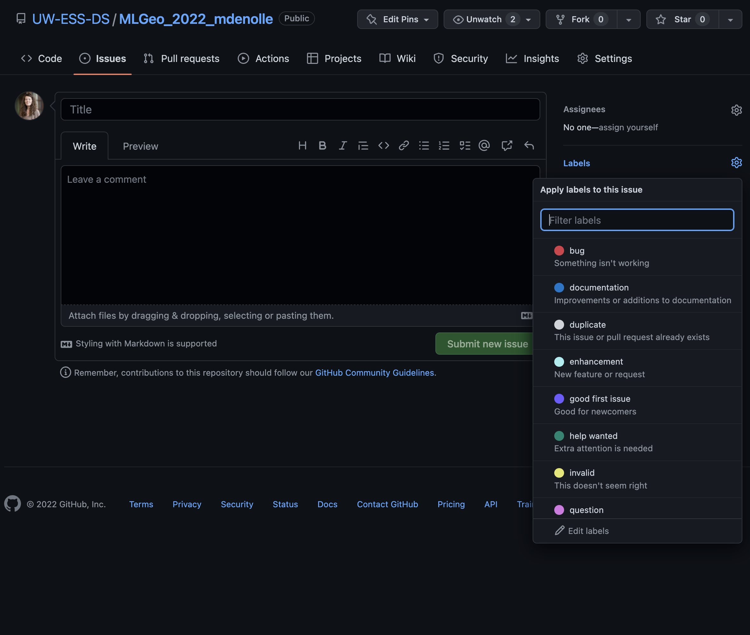Screen dimensions: 750x635
Task: Toggle the bug label
Action: coord(637,257)
